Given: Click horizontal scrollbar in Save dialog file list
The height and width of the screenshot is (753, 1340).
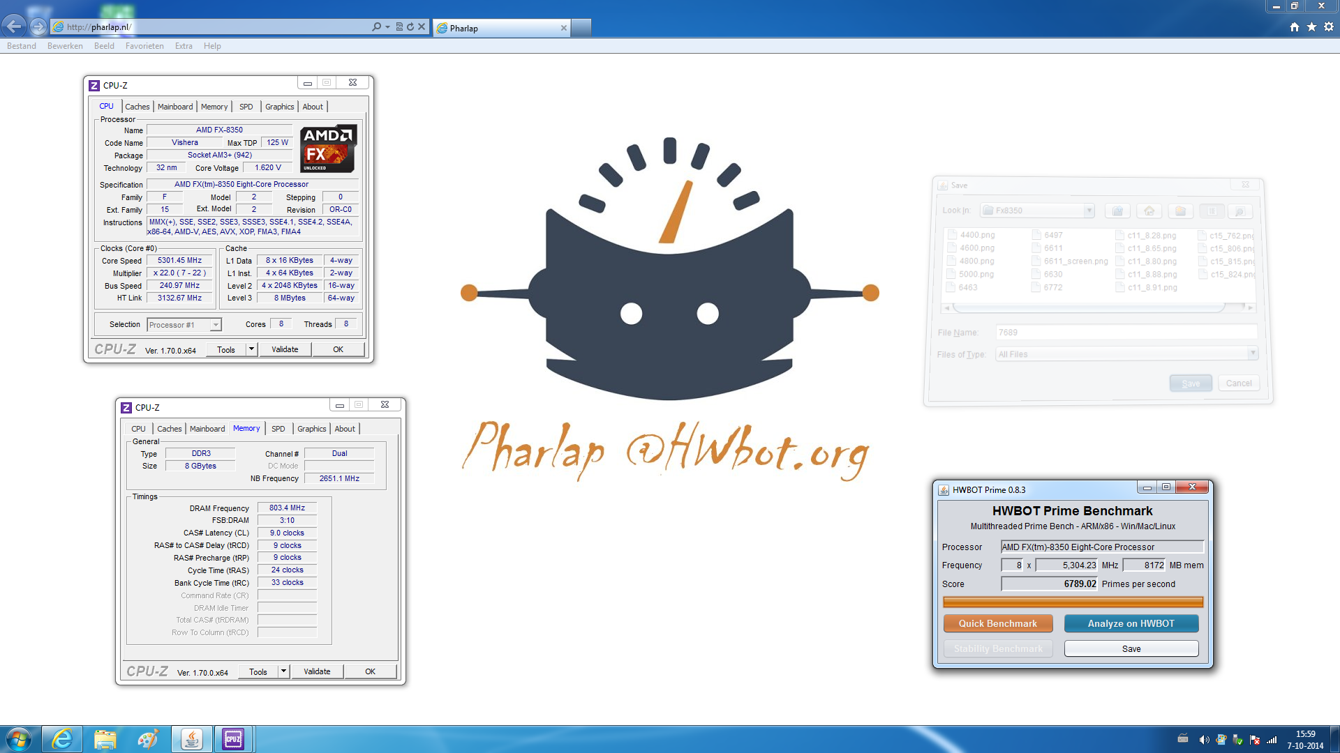Looking at the screenshot, I should [x=1098, y=307].
